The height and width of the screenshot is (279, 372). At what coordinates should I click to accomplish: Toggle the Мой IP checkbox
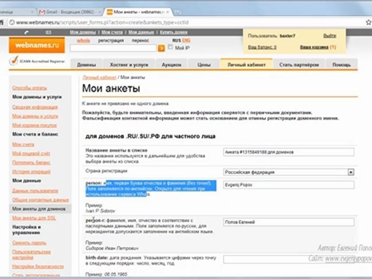click(x=170, y=47)
